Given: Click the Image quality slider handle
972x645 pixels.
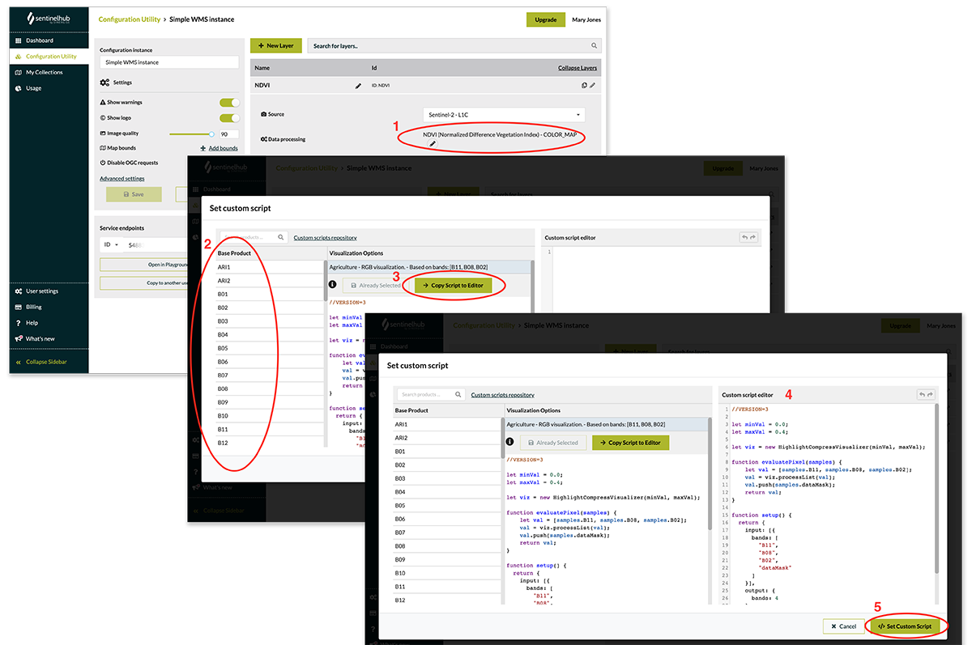Looking at the screenshot, I should [211, 134].
